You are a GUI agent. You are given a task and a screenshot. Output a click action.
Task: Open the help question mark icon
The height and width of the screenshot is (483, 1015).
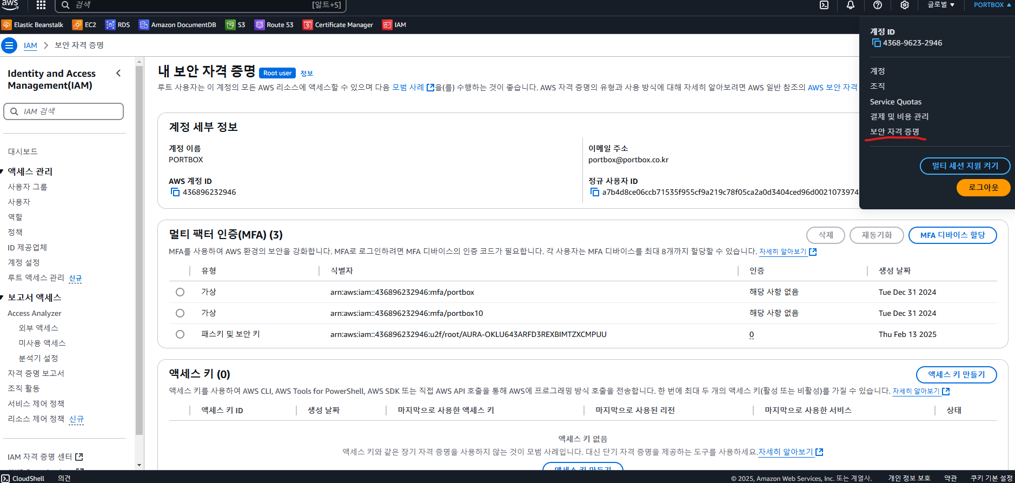(x=878, y=5)
